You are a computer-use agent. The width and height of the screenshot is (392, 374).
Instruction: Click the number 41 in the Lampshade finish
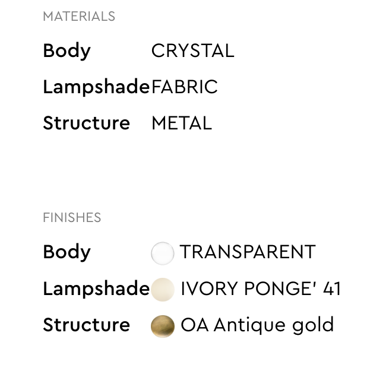pos(331,289)
